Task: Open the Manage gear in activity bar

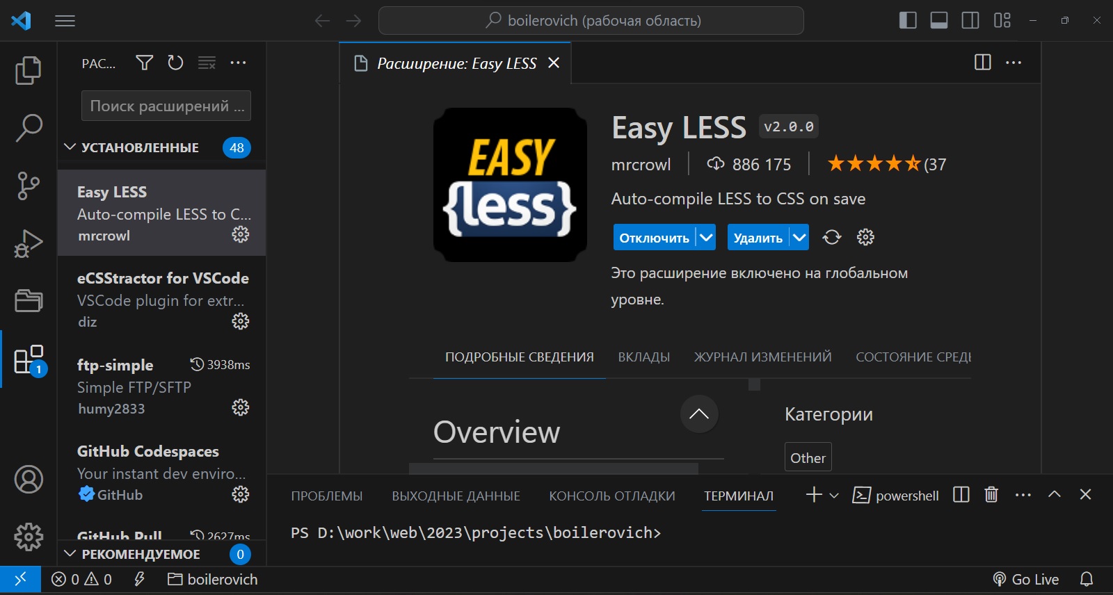Action: click(29, 537)
